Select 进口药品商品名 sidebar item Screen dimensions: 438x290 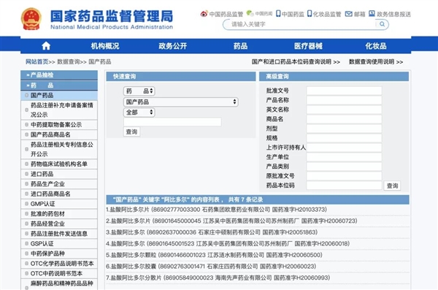(x=59, y=194)
